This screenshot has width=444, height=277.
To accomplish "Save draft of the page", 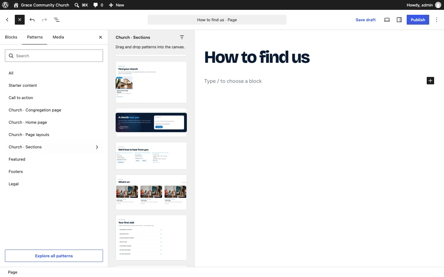I will tap(366, 20).
